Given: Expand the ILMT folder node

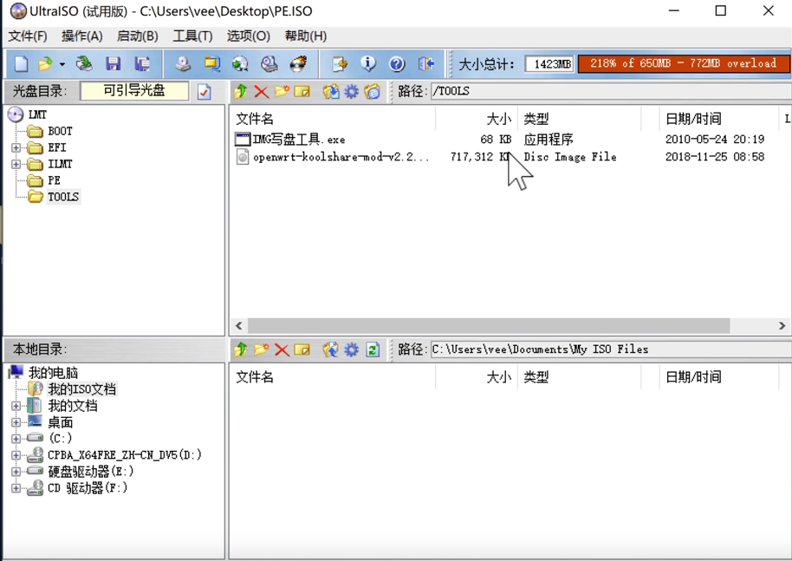Looking at the screenshot, I should [16, 164].
